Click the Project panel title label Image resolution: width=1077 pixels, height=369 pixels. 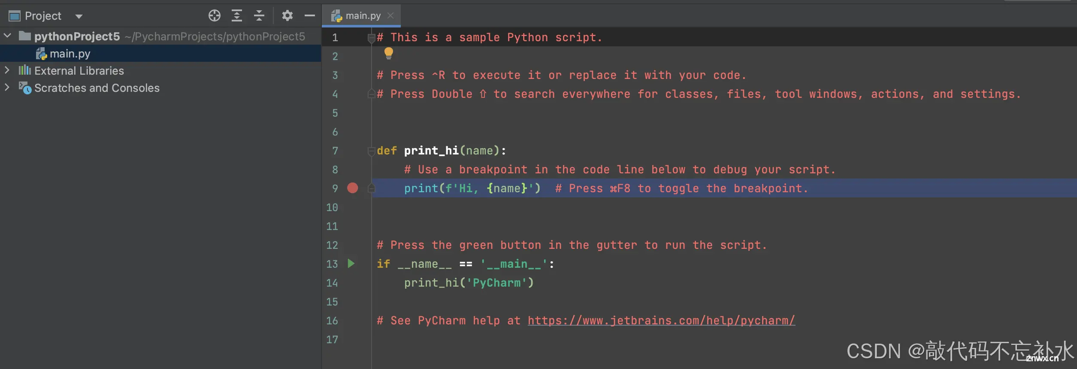click(43, 16)
